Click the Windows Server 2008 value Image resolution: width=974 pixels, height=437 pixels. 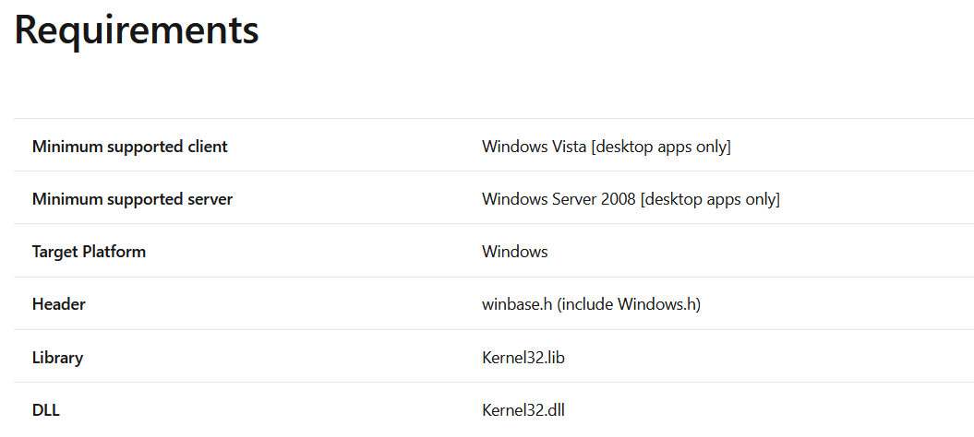[x=631, y=200]
